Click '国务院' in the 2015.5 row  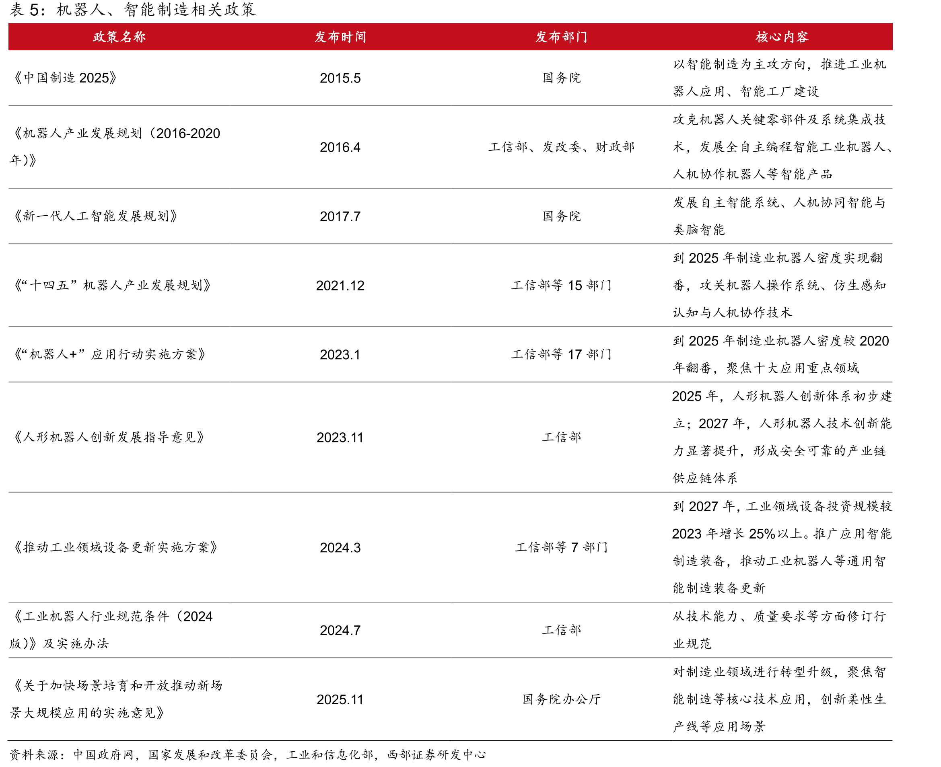coord(561,78)
